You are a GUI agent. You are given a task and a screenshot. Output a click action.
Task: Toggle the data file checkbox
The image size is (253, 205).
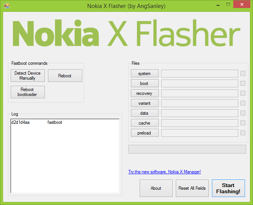(243, 113)
